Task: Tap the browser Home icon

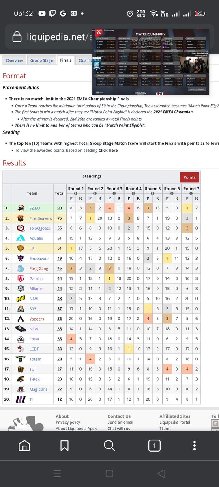Action: [x=24, y=446]
